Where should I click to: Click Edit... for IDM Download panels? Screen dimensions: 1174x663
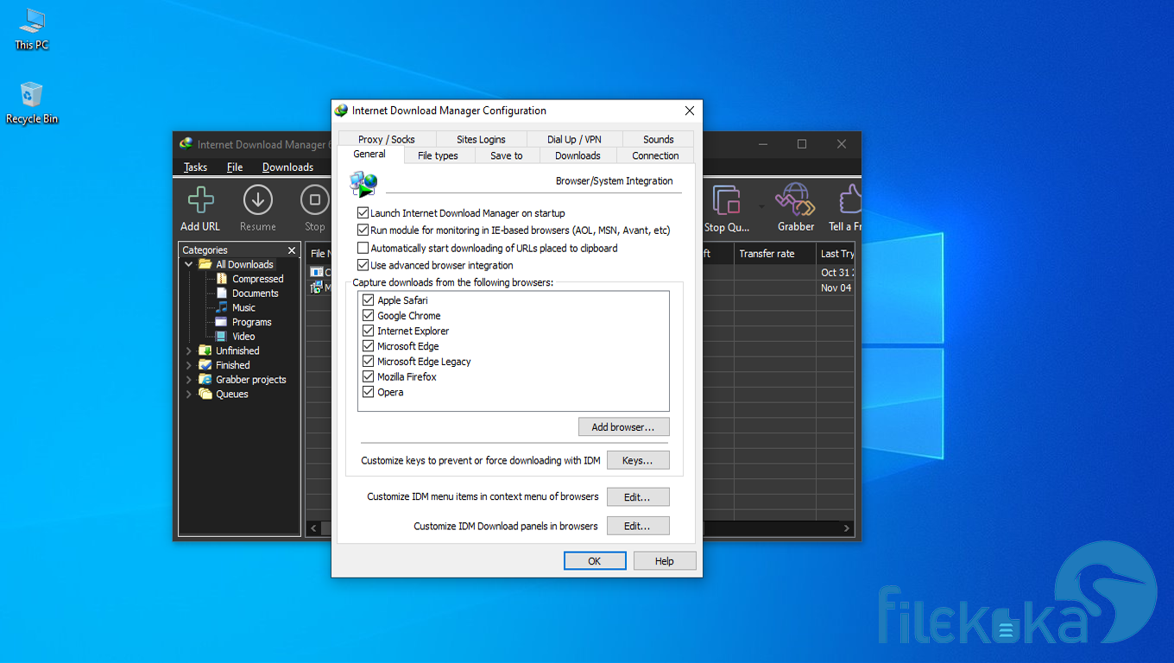(638, 526)
